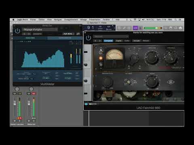The height and width of the screenshot is (145, 194).
Task: Open the Mixage menu
Action: click(x=84, y=20)
